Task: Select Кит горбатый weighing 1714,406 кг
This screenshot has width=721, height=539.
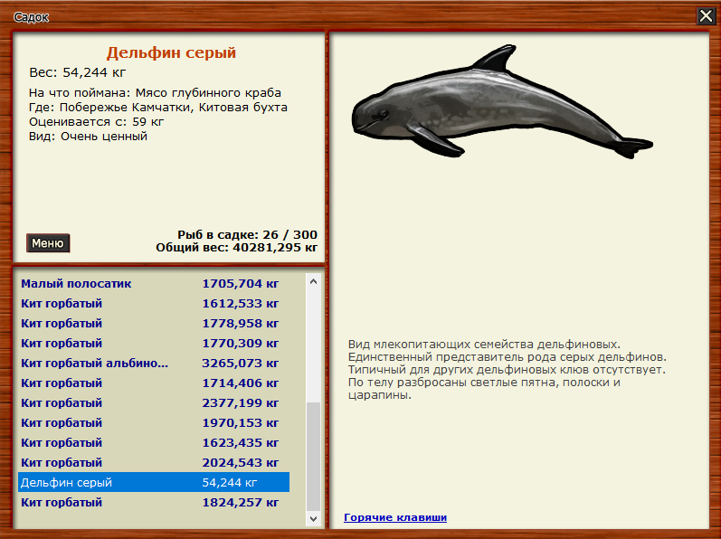Action: [x=62, y=383]
